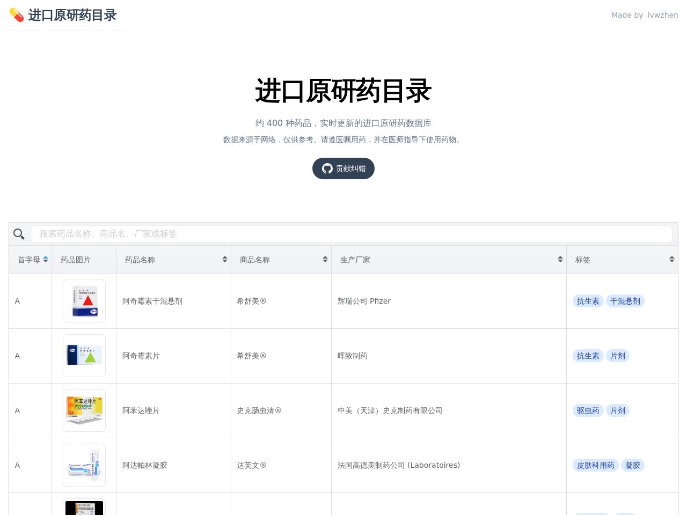Open the lvwzhen author link

(x=663, y=15)
